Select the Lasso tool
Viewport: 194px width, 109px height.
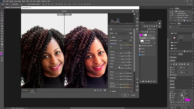pos(2,15)
